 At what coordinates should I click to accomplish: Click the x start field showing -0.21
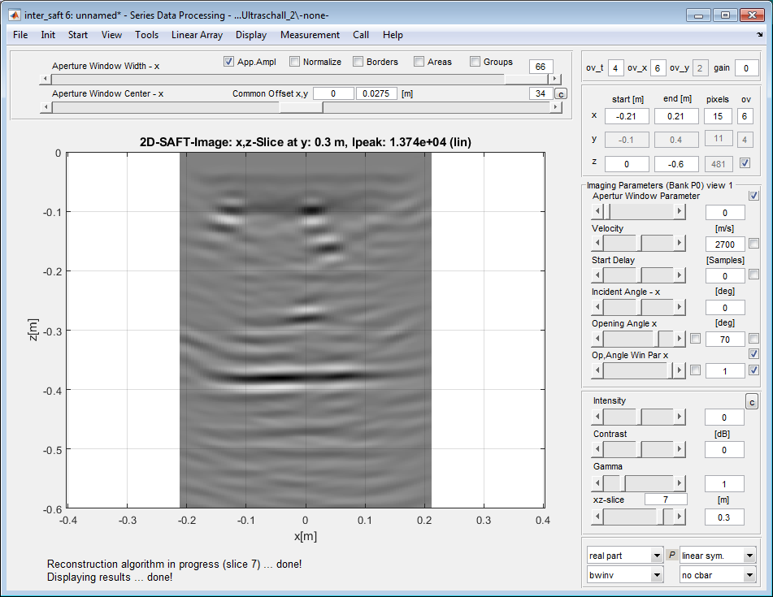tap(627, 116)
